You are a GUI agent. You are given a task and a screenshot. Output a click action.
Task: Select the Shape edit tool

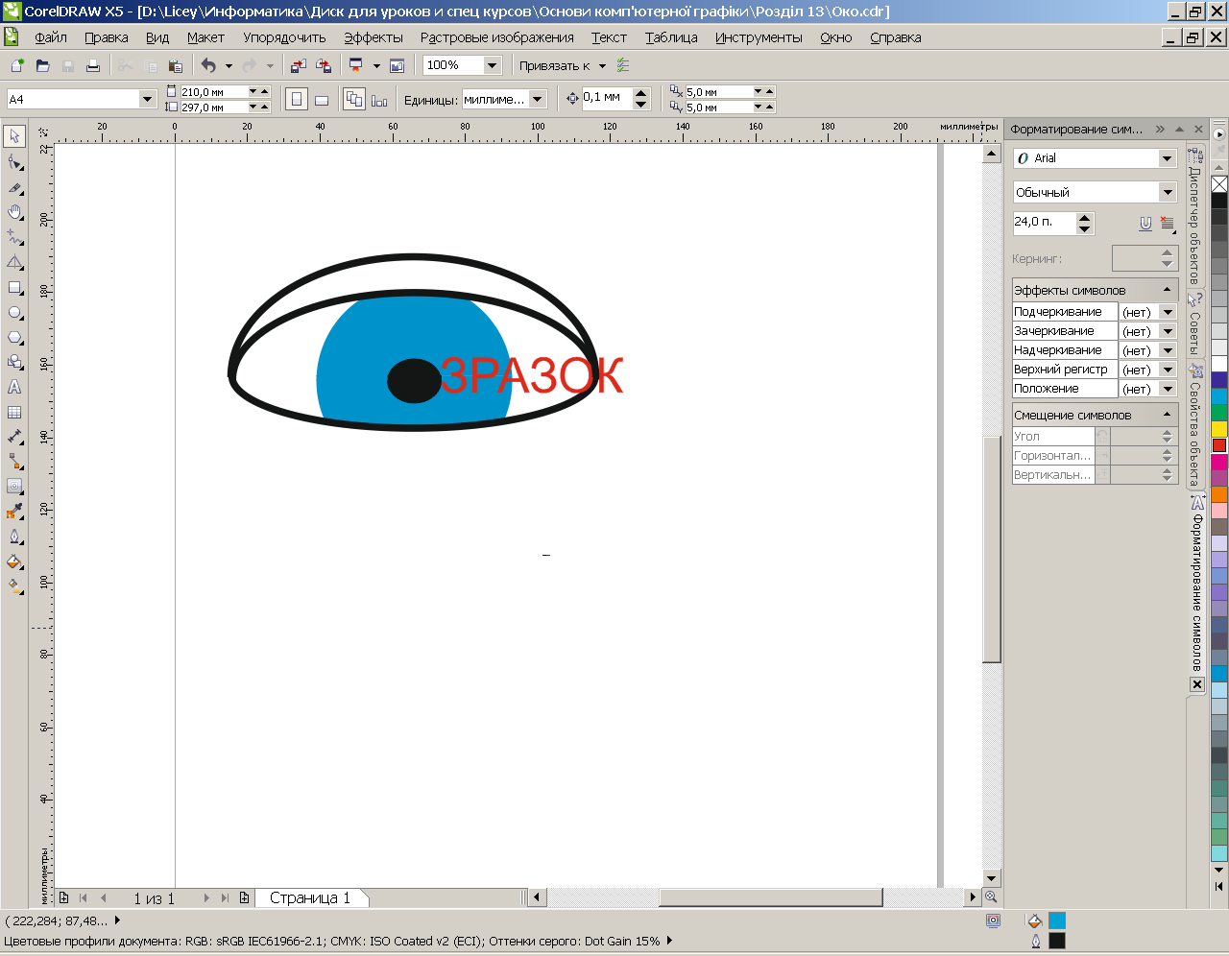[14, 162]
